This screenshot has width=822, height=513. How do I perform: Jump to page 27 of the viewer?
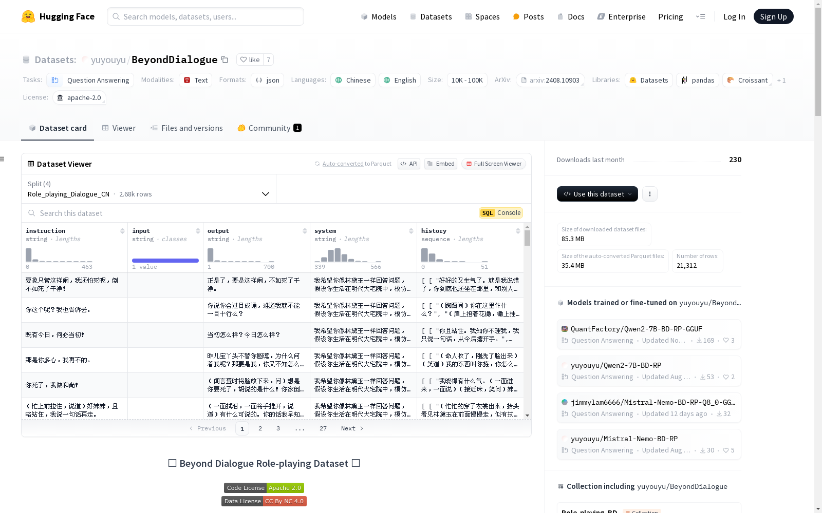(x=323, y=428)
